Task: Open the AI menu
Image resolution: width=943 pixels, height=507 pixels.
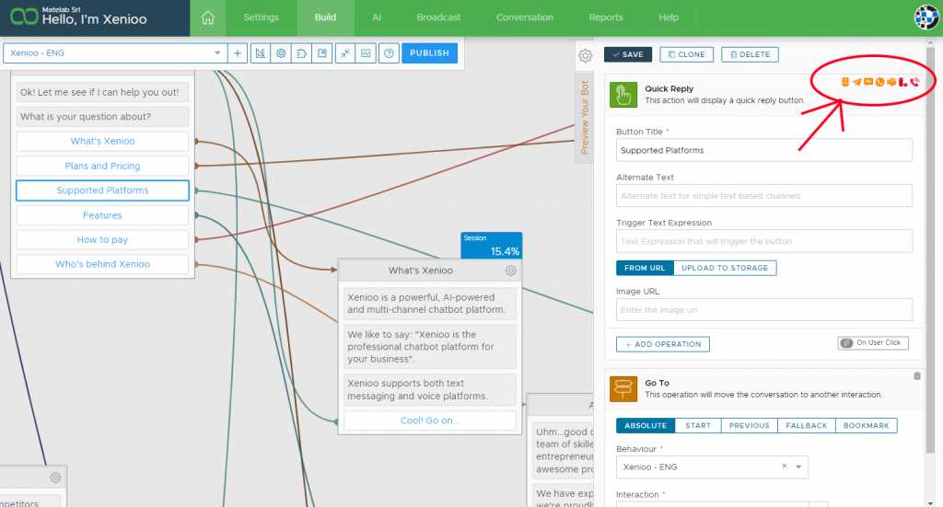Action: click(377, 17)
